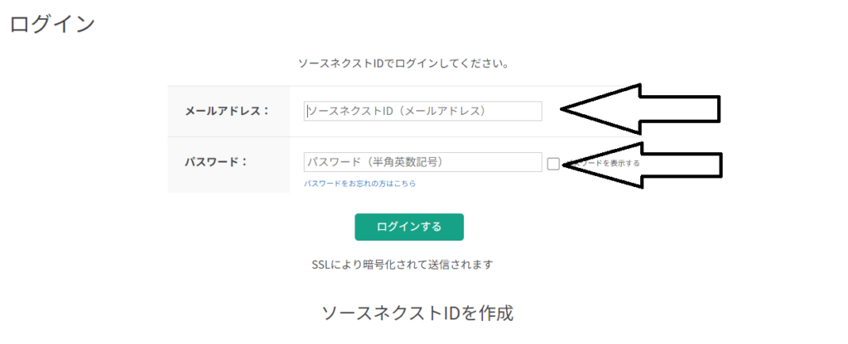Click the パスワード（半角英数記号） placeholder text
Image resolution: width=848 pixels, height=344 pixels.
click(383, 162)
